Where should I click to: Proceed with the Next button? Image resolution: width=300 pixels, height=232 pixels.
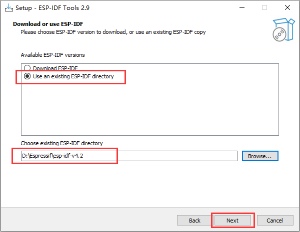[232, 221]
